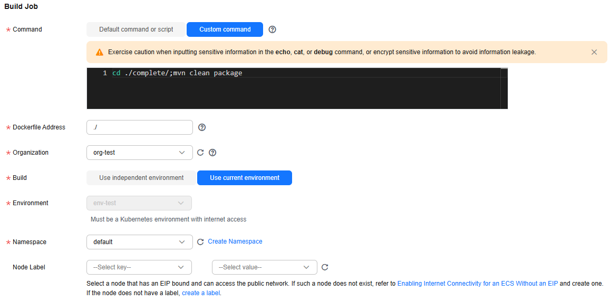Refresh the Organization list
The image size is (610, 302).
point(200,153)
